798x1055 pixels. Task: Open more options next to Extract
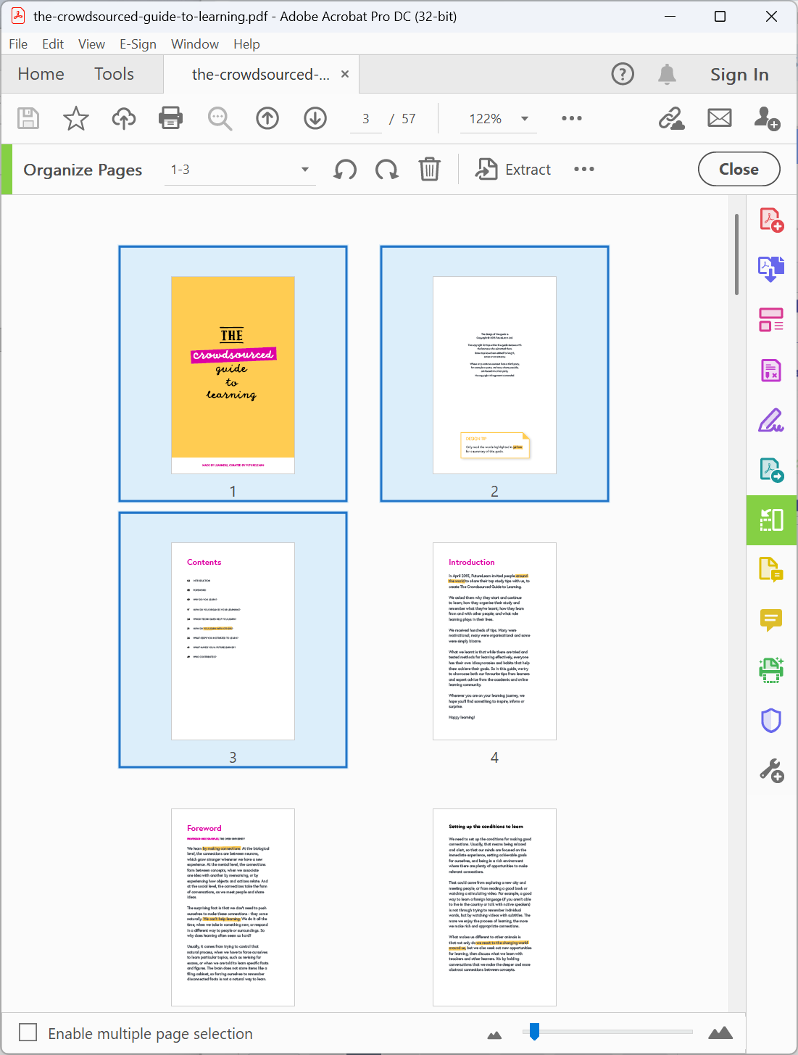[584, 169]
